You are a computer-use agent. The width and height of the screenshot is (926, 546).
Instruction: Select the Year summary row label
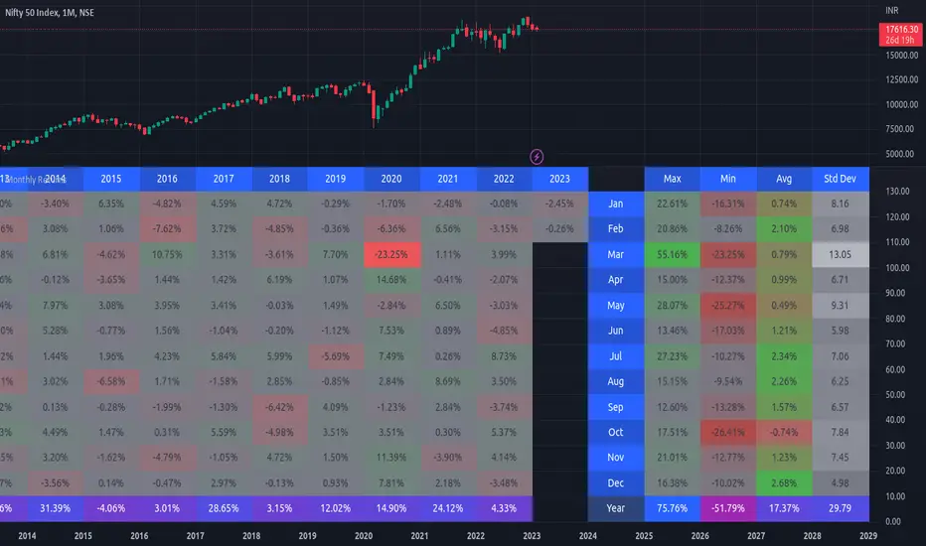(x=616, y=508)
